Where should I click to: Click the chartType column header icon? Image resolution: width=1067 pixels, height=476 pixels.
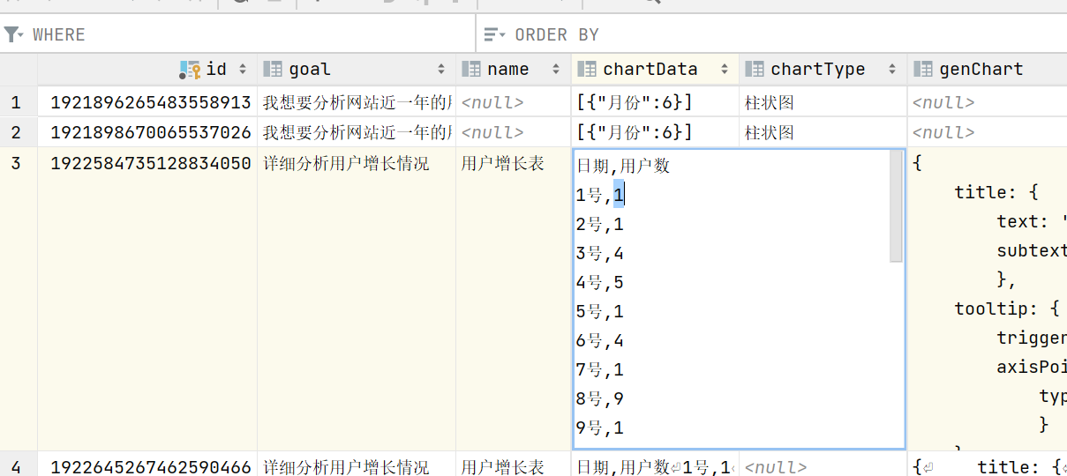click(x=755, y=69)
